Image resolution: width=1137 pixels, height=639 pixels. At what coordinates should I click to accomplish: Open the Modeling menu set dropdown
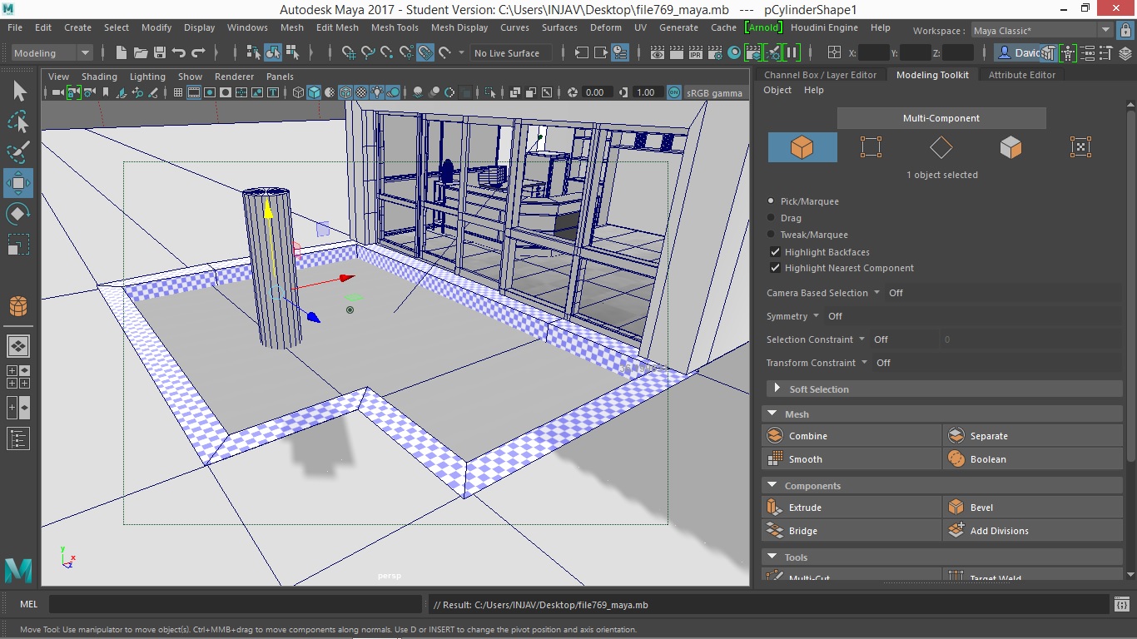click(52, 52)
